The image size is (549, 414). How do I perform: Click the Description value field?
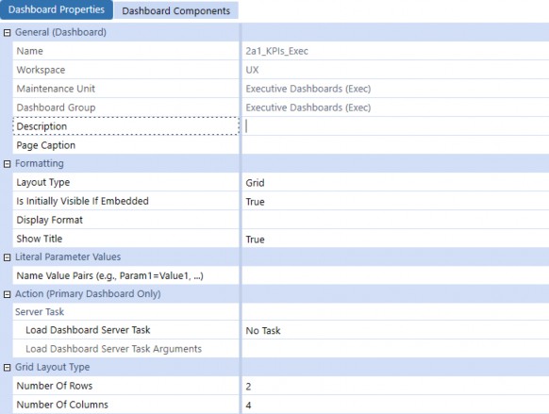(x=395, y=126)
